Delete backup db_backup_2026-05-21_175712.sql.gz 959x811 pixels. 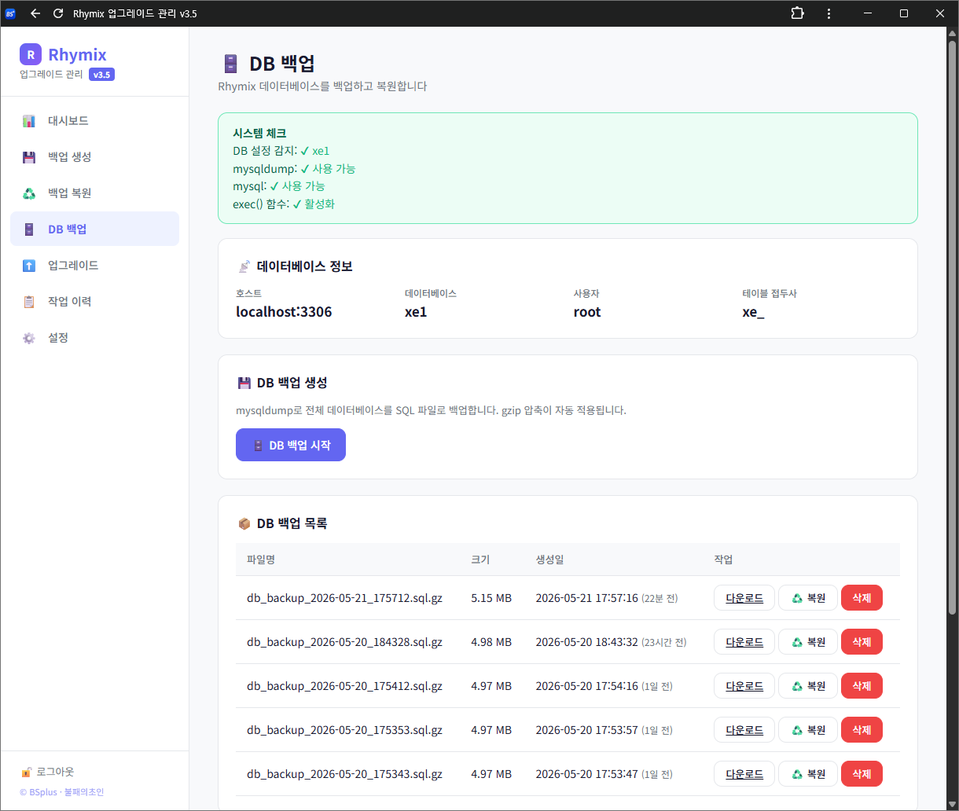click(862, 598)
